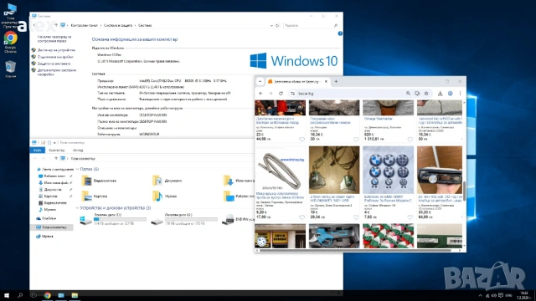Click Properties icon in Explorer quick toolbar

(x=43, y=143)
